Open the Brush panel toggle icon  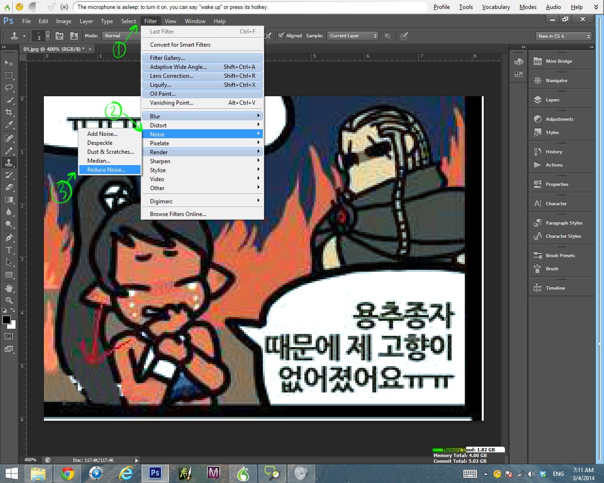[x=59, y=36]
